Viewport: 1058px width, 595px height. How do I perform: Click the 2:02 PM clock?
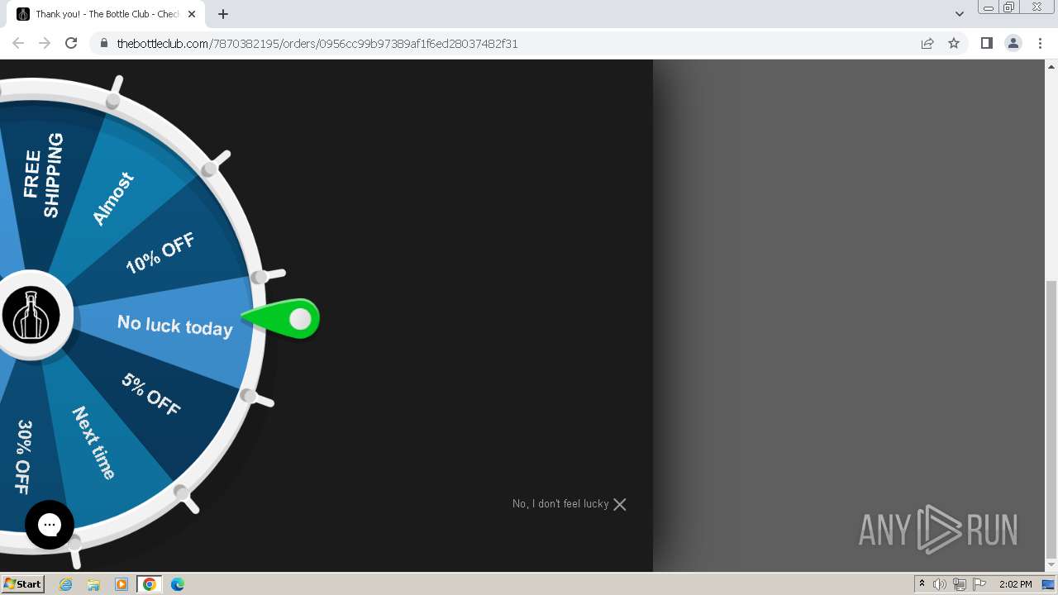pos(1016,584)
